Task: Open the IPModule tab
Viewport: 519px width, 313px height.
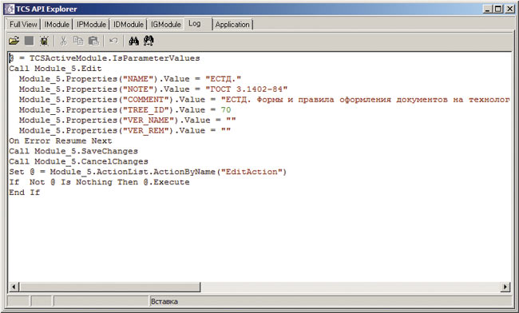Action: pos(91,25)
